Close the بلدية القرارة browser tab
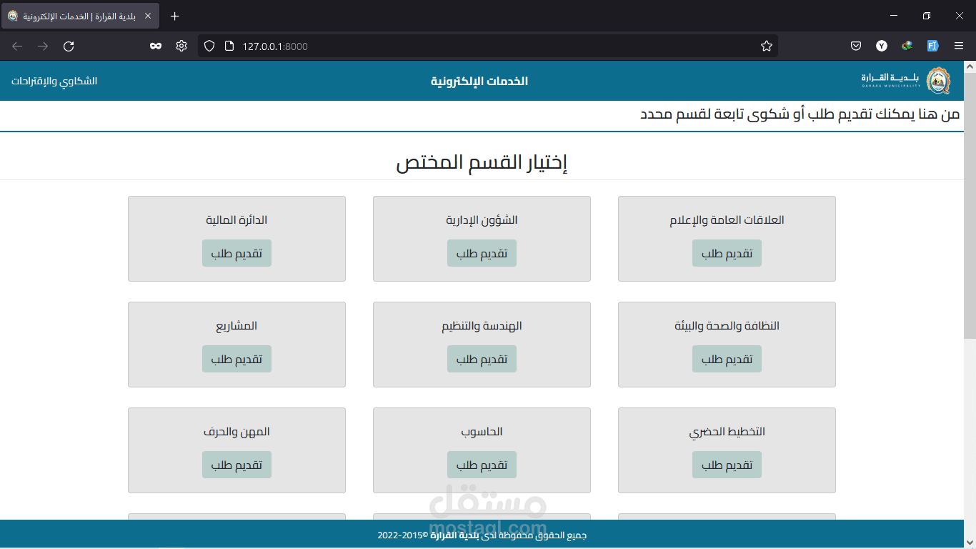 (x=147, y=16)
